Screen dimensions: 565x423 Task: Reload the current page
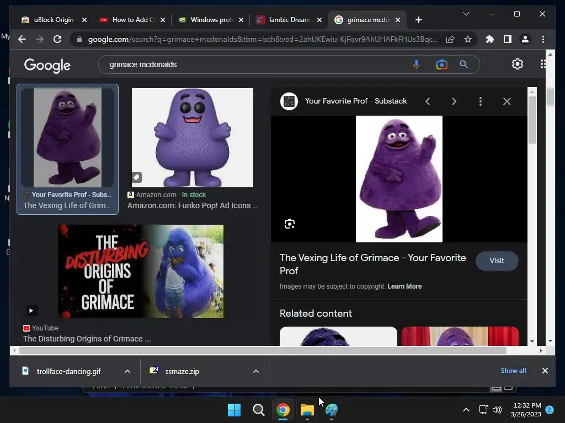tap(57, 39)
